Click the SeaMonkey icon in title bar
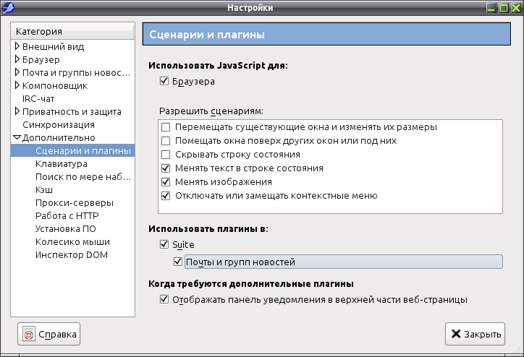The height and width of the screenshot is (357, 524). point(8,7)
